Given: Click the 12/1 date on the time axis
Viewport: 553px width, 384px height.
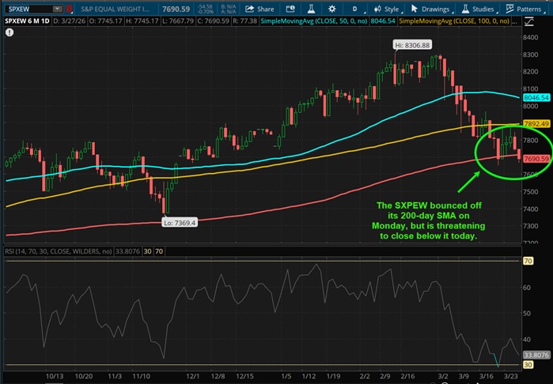Looking at the screenshot, I should coord(192,376).
